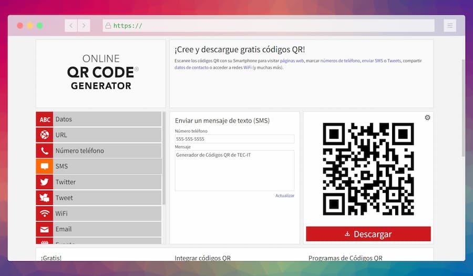This screenshot has height=276, width=473.
Task: Click the Email envelope icon
Action: coord(45,229)
